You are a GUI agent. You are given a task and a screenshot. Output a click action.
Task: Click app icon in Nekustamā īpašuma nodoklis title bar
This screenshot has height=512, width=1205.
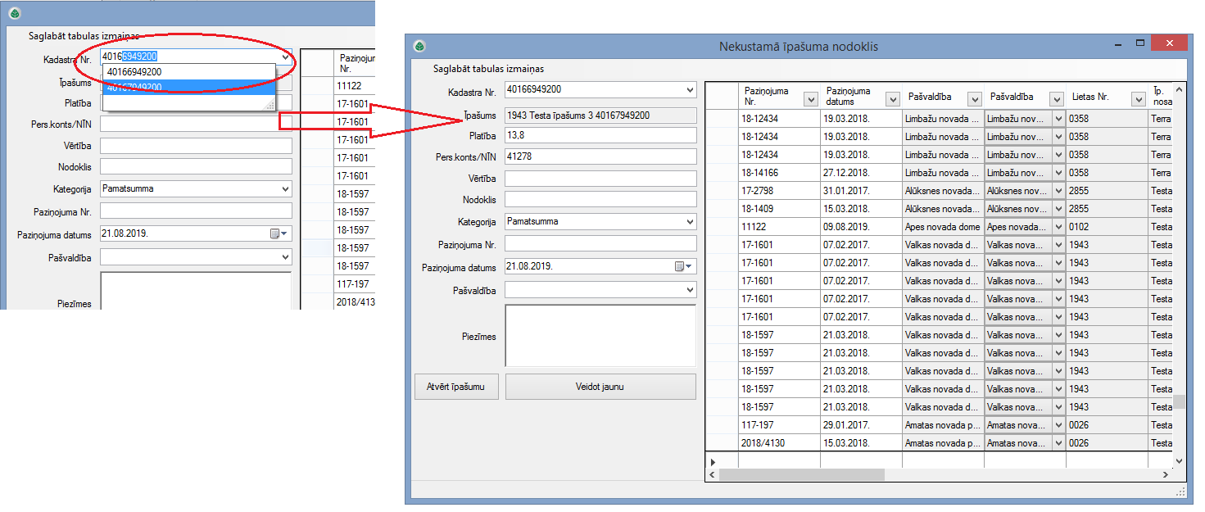pyautogui.click(x=419, y=47)
